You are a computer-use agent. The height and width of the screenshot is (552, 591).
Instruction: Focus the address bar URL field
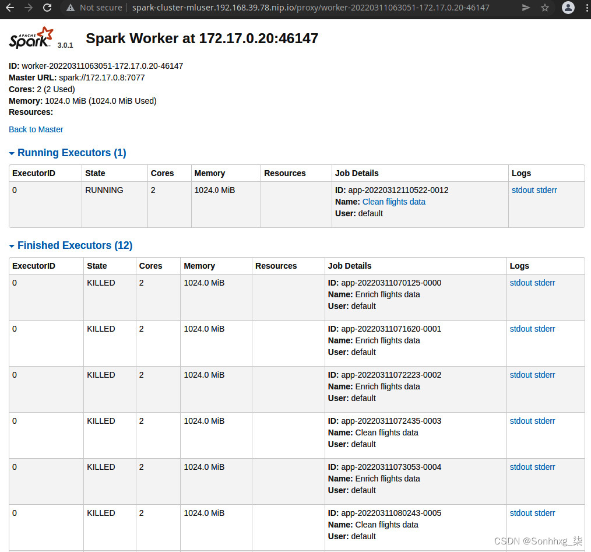pyautogui.click(x=311, y=8)
